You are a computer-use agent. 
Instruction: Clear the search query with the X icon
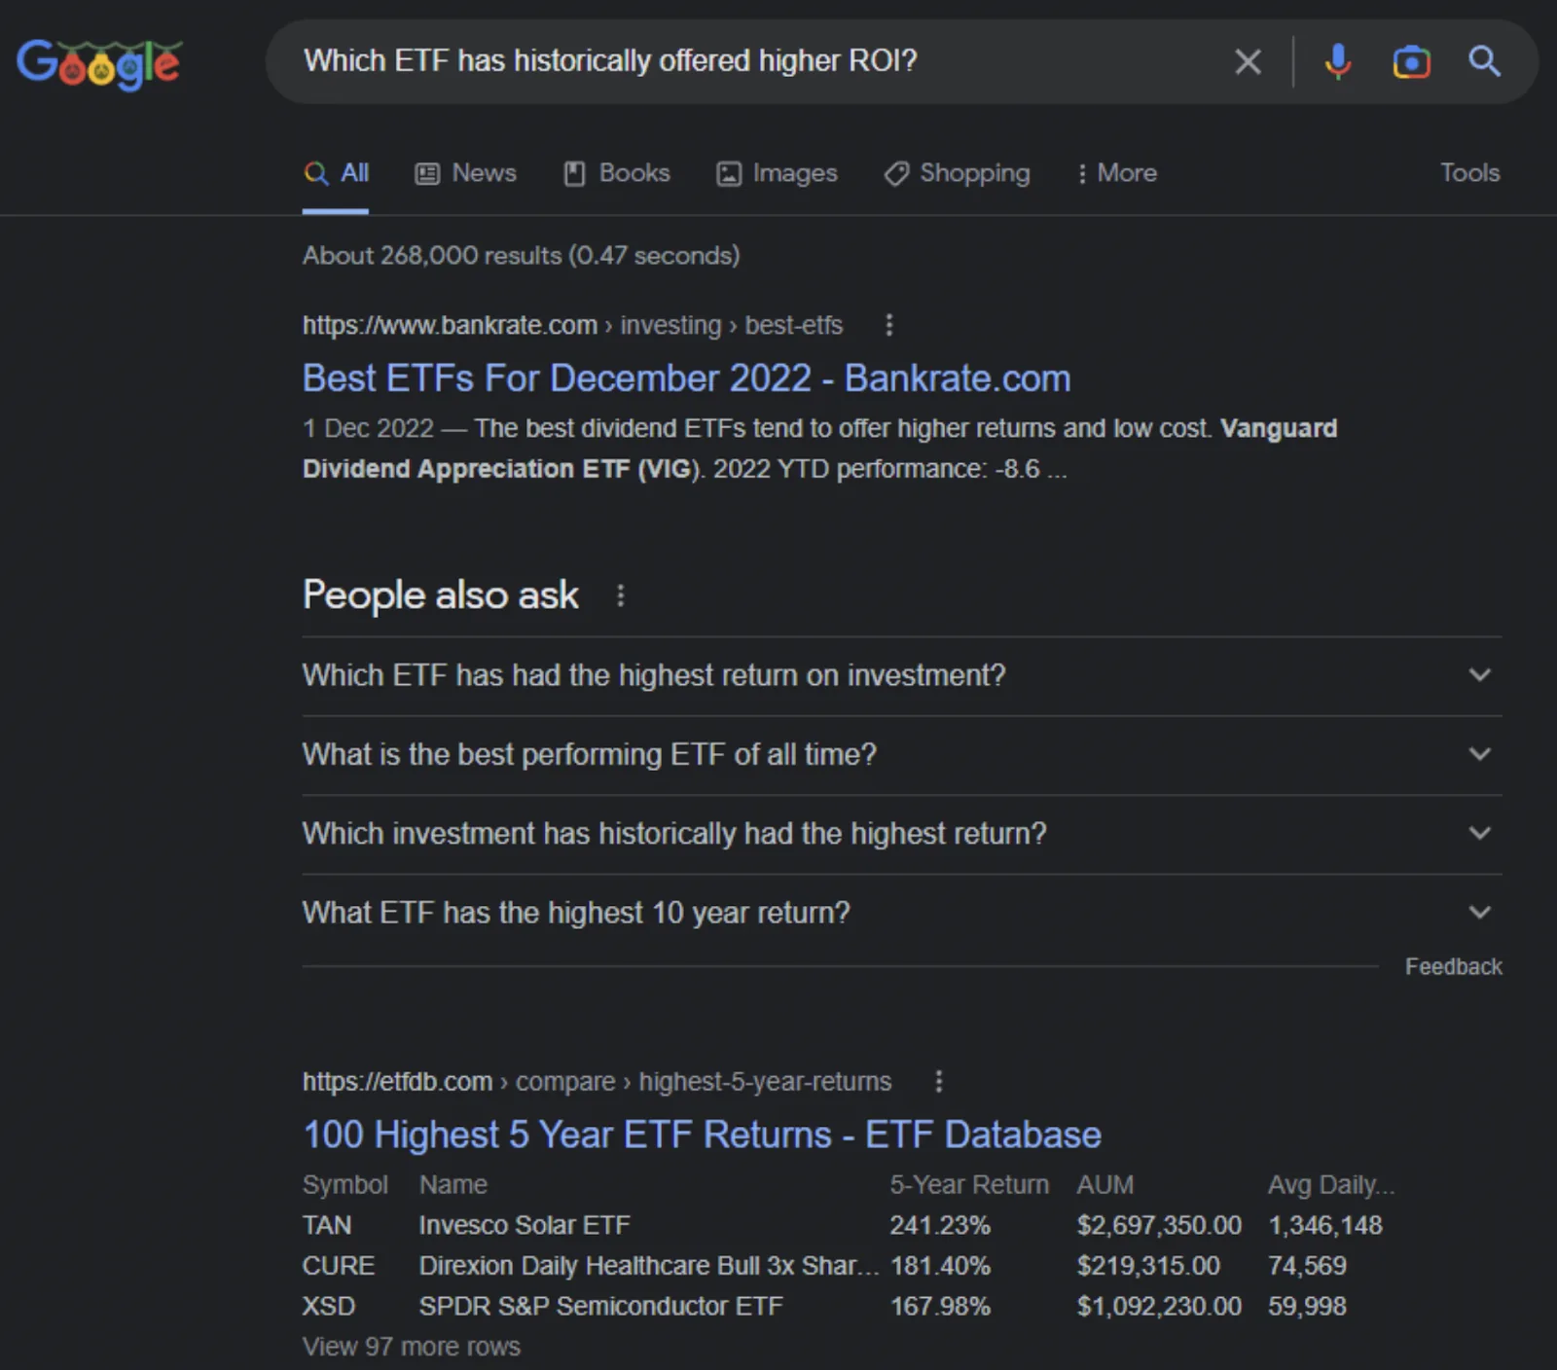[1248, 61]
